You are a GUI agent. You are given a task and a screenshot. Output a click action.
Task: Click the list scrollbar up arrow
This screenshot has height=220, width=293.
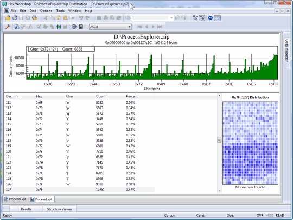pyautogui.click(x=219, y=96)
